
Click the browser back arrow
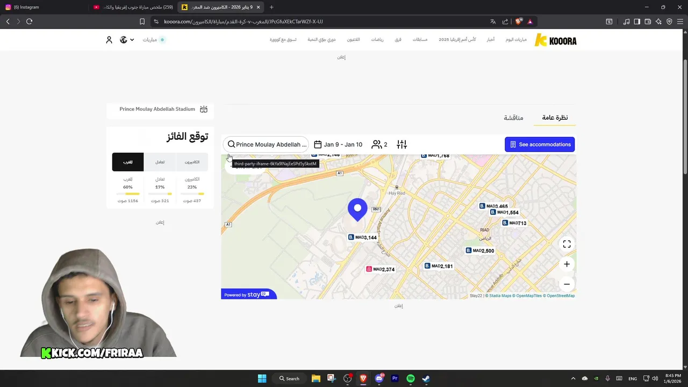tap(8, 21)
